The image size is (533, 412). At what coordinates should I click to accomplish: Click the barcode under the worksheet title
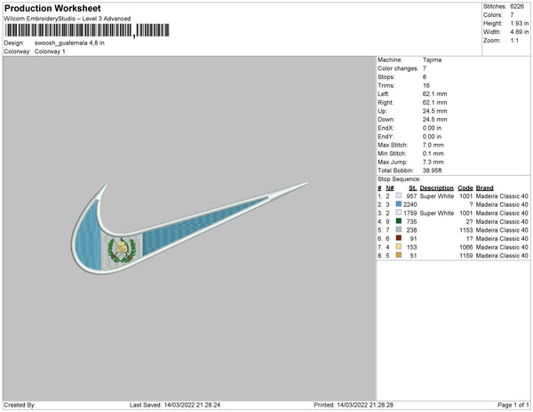tap(87, 30)
